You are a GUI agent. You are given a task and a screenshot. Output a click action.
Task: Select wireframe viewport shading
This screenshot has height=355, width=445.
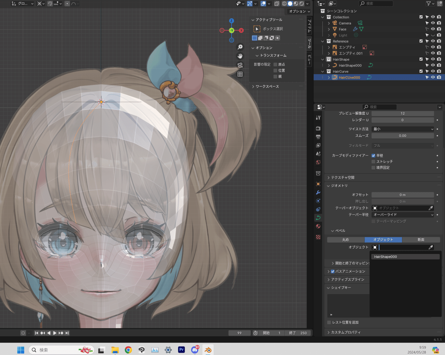(284, 3)
